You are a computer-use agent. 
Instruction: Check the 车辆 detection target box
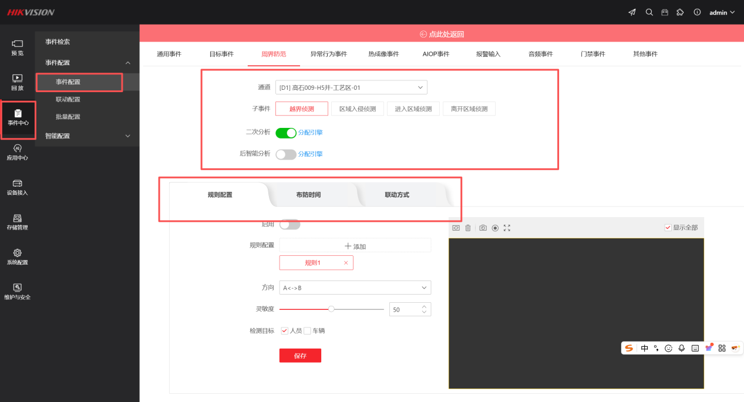click(307, 331)
